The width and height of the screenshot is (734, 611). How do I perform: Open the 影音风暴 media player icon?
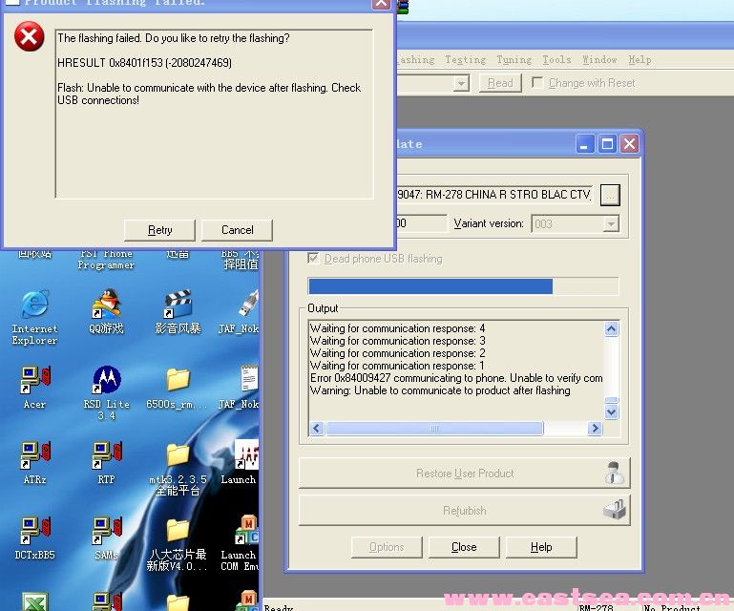178,306
